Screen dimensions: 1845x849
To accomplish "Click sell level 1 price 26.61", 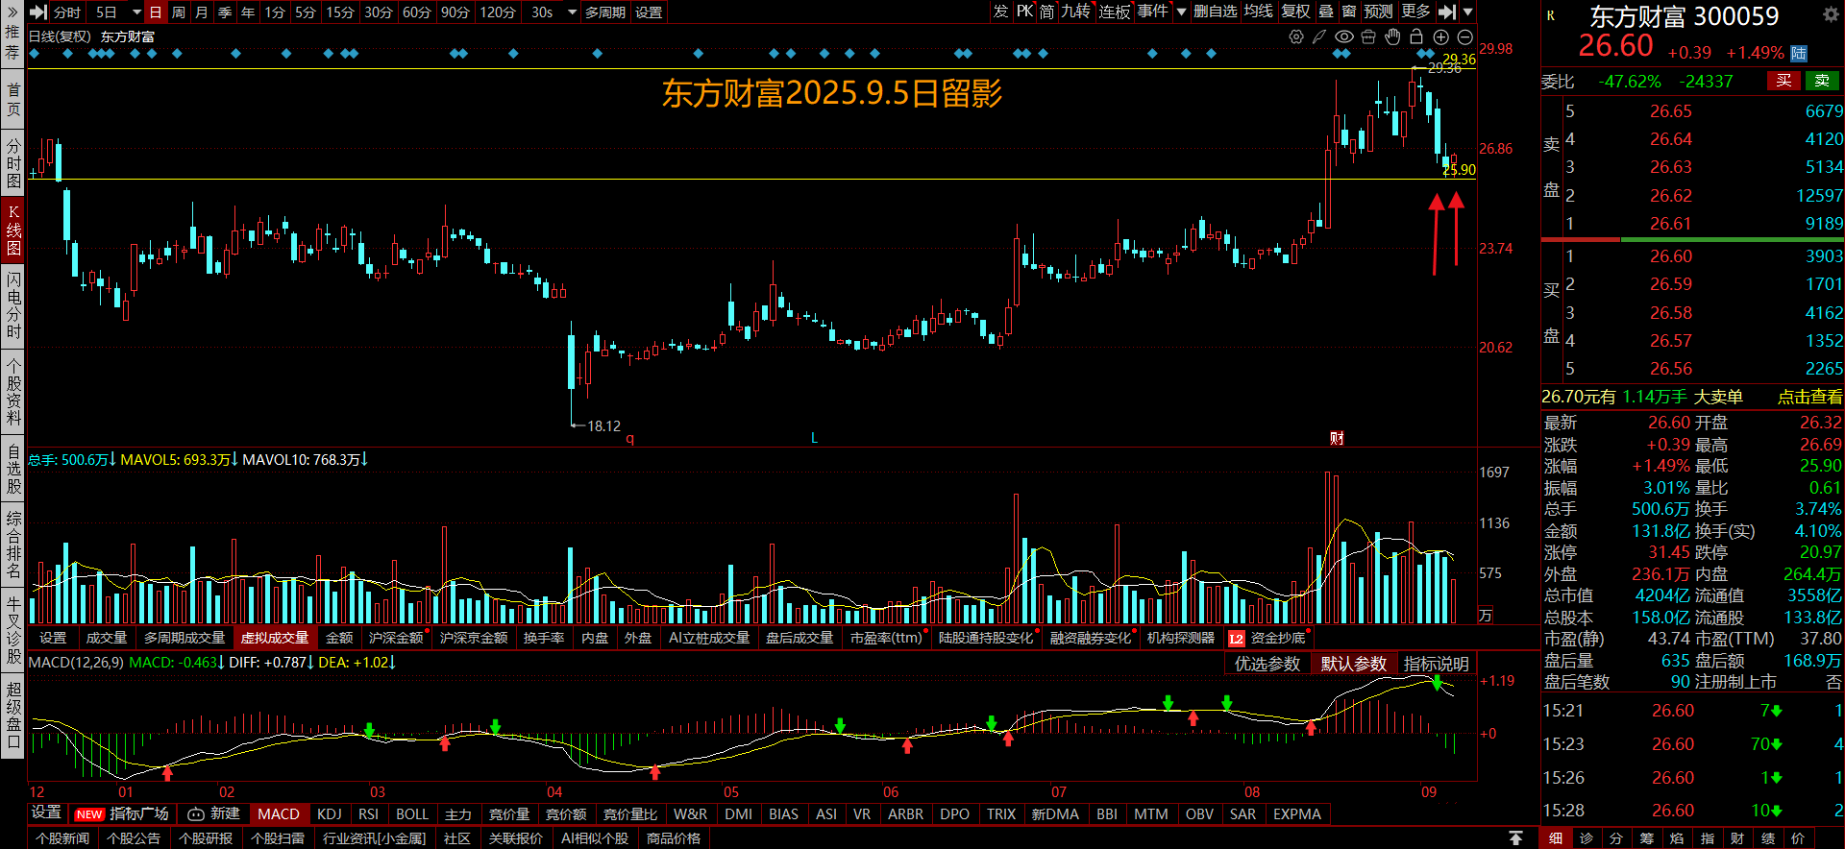I will [x=1671, y=224].
